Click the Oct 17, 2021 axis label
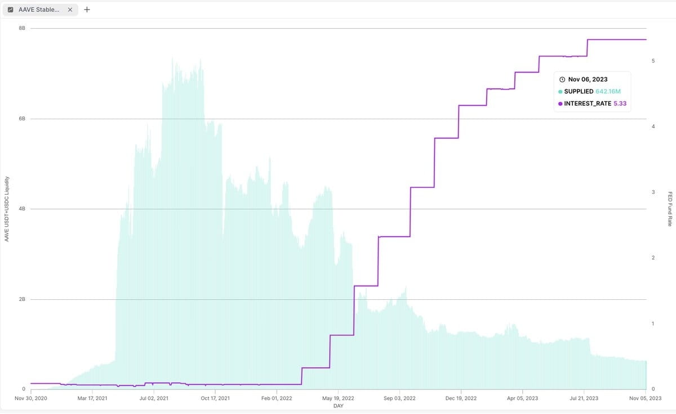Image resolution: width=676 pixels, height=414 pixels. pos(215,398)
